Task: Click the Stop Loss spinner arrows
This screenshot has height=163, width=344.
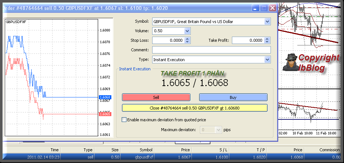Action: (x=187, y=40)
